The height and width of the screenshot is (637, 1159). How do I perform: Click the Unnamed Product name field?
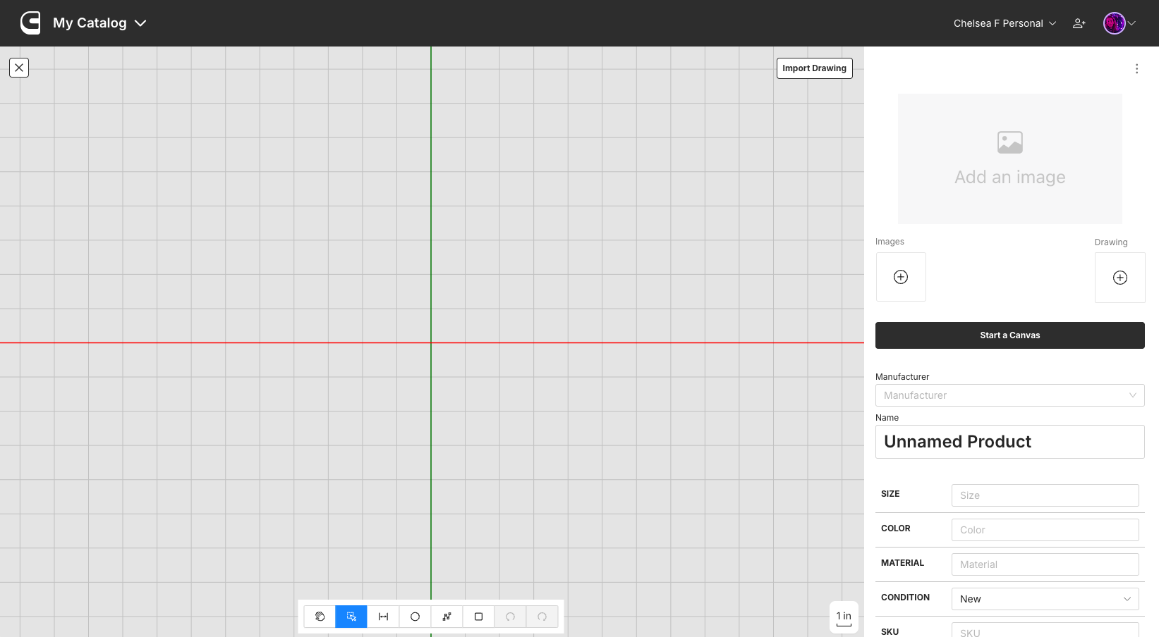tap(1009, 442)
